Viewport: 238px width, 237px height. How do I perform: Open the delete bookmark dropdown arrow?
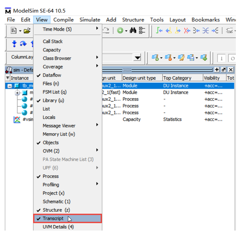(174, 58)
